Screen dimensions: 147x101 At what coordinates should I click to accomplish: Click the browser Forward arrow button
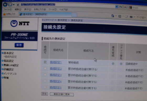[x=10, y=4]
